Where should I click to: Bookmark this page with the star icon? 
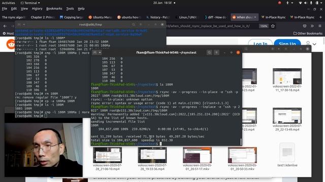273,26
